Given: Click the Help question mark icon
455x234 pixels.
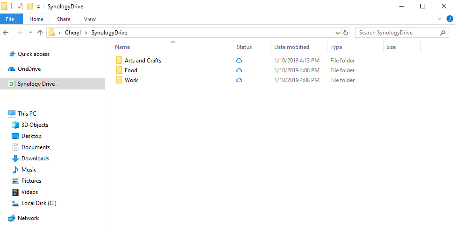Looking at the screenshot, I should click(449, 19).
